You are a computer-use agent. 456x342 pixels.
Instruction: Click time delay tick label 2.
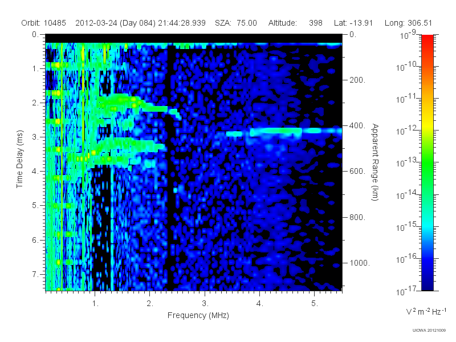tap(35, 103)
